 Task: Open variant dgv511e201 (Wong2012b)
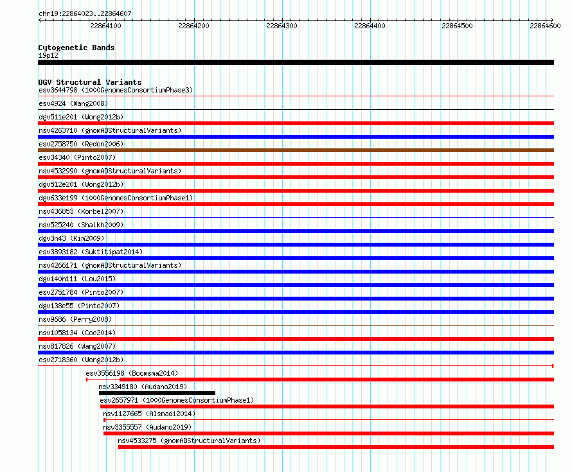[x=81, y=117]
